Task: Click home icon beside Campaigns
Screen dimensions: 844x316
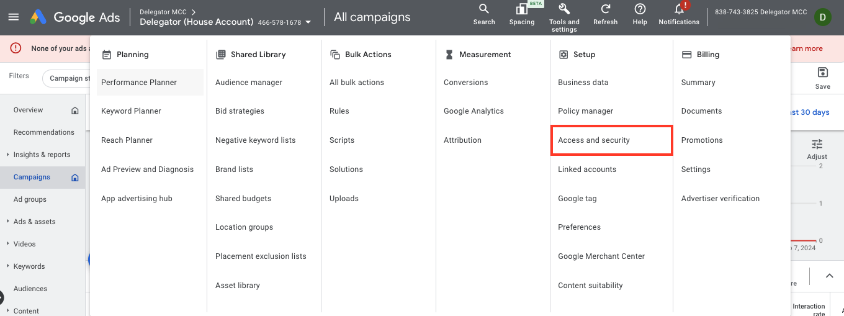Action: point(75,178)
